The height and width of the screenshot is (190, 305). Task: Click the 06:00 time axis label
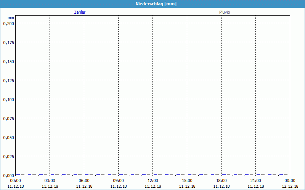pyautogui.click(x=84, y=181)
